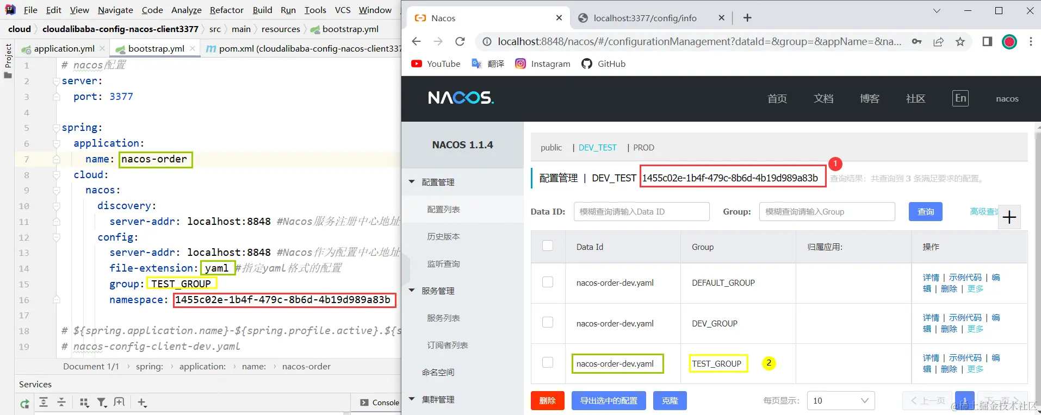Viewport: 1041px width, 415px height.
Task: Open a new browser tab
Action: coord(747,18)
